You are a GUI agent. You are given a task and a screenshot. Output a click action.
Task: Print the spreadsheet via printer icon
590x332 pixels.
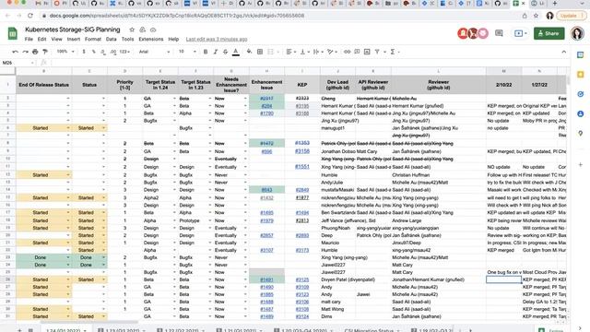pyautogui.click(x=35, y=52)
